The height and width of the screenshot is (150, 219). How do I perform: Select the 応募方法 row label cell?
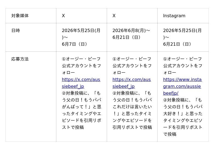tap(31, 97)
